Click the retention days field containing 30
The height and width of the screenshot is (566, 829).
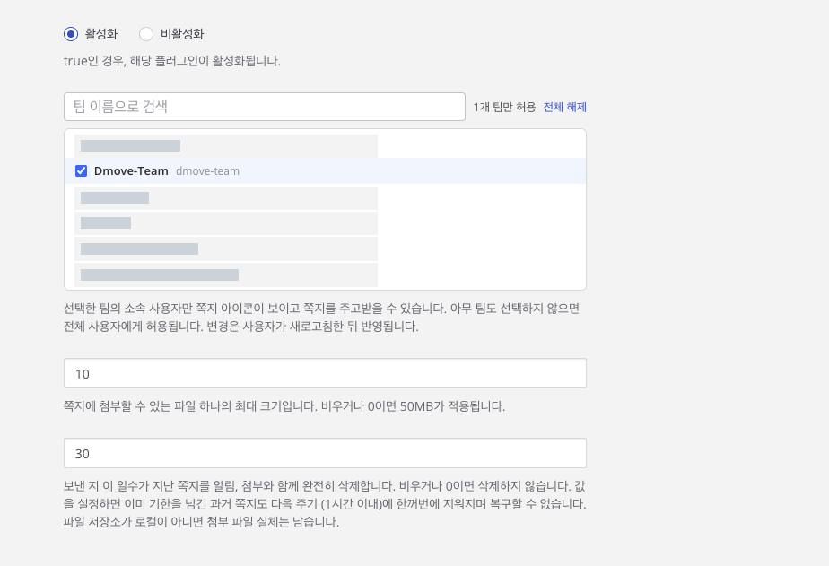[x=325, y=453]
